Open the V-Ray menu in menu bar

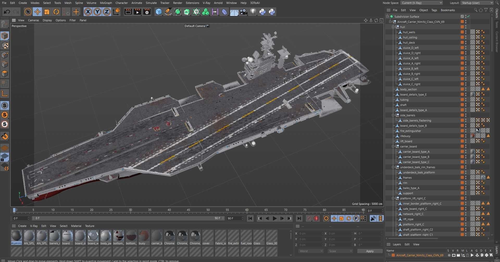coord(207,3)
